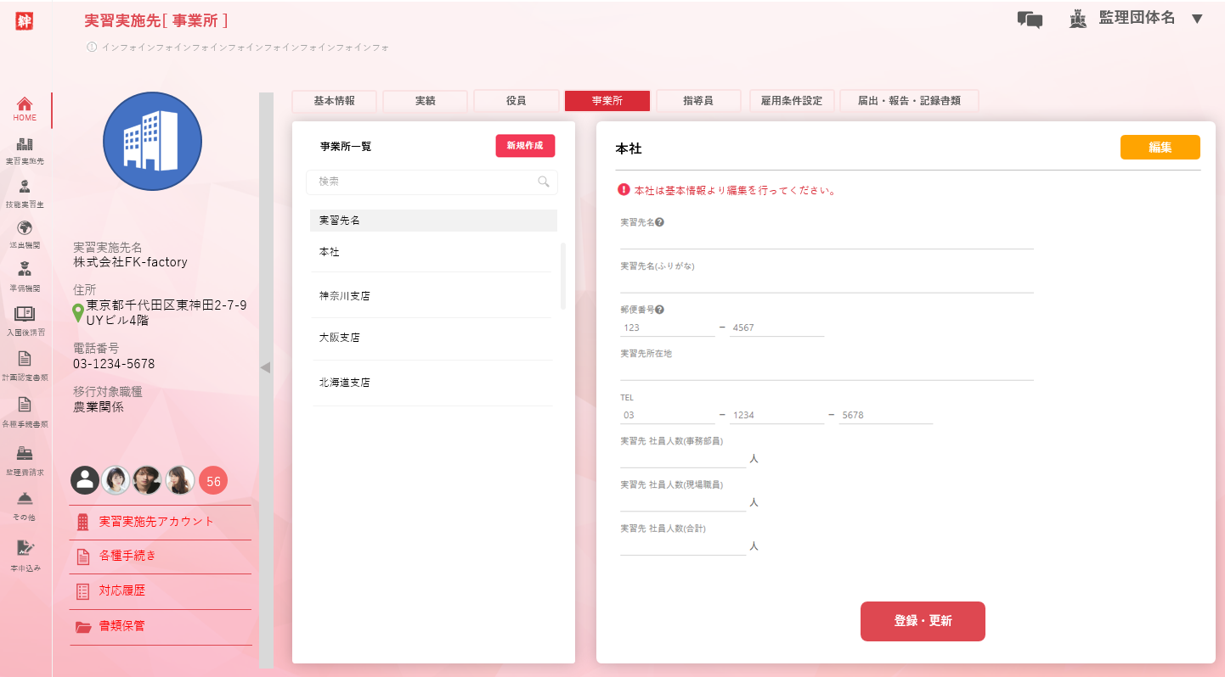
Task: Switch to the 雇用条件設定 tab
Action: pos(792,101)
